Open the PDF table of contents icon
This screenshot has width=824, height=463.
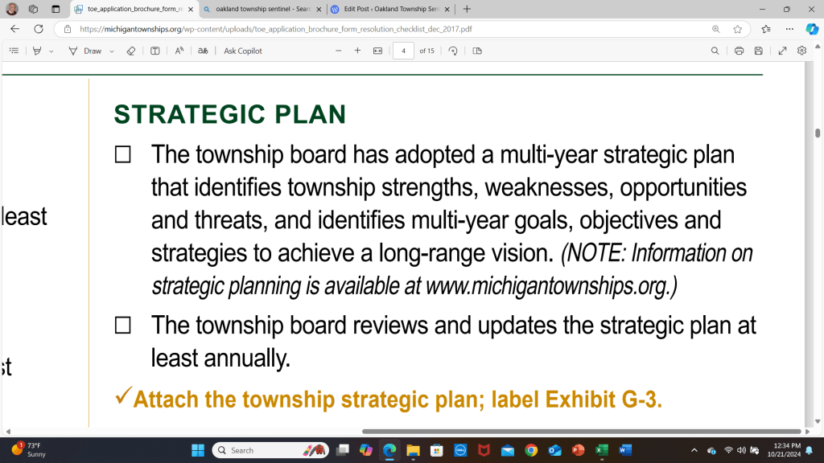click(x=14, y=51)
